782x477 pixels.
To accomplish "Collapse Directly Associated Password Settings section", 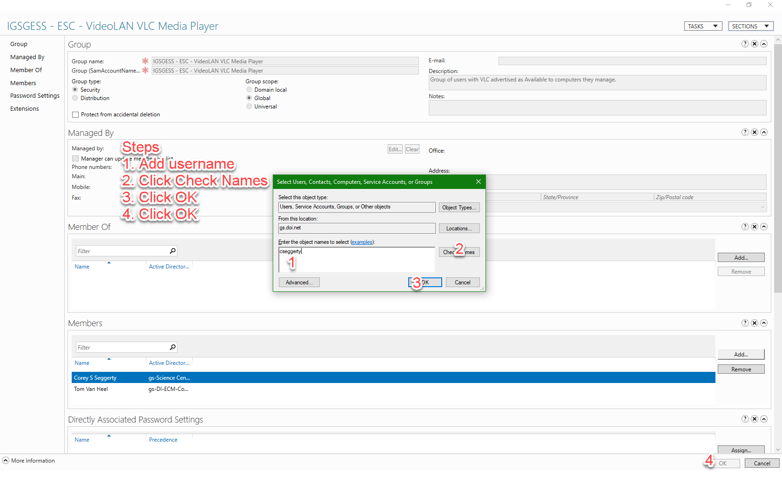I will pyautogui.click(x=764, y=419).
